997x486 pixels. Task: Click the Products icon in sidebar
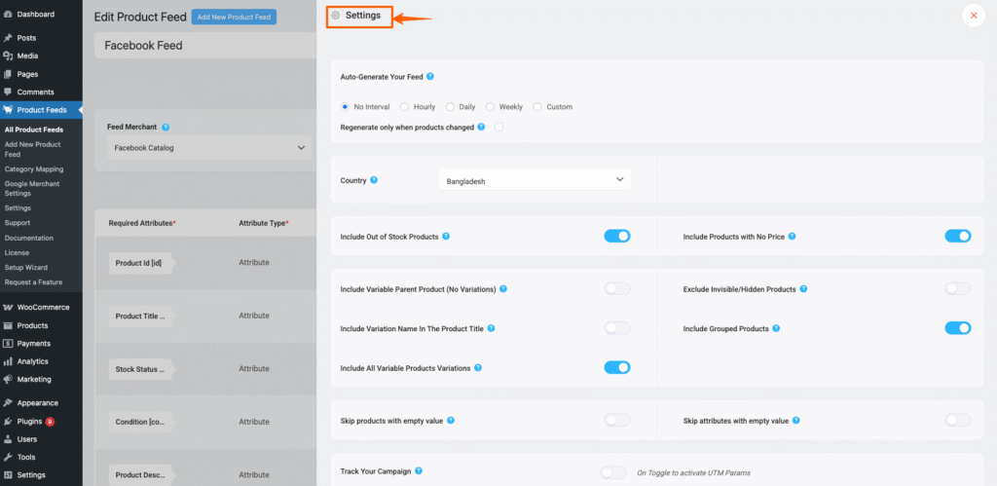8,325
